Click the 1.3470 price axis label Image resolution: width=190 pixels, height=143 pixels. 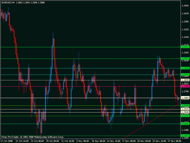(185, 14)
